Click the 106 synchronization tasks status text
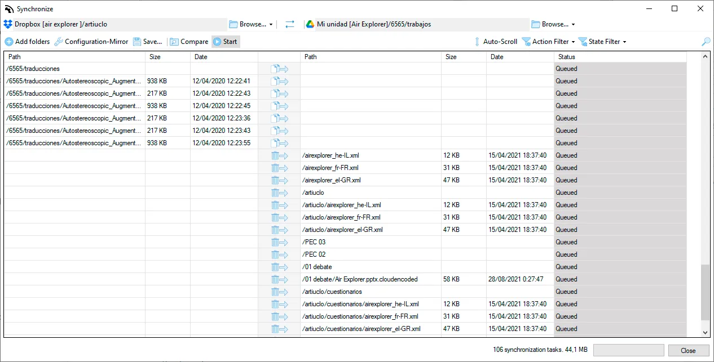Screen dimensions: 714x362 (540, 350)
